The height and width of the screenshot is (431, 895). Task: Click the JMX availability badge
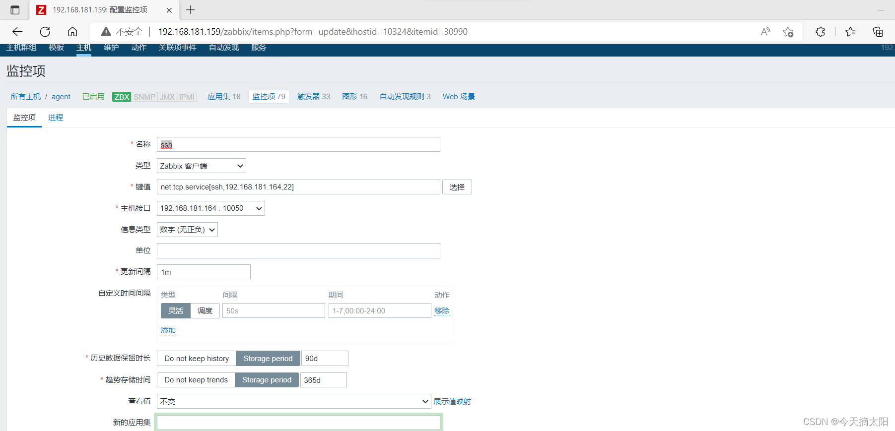167,97
